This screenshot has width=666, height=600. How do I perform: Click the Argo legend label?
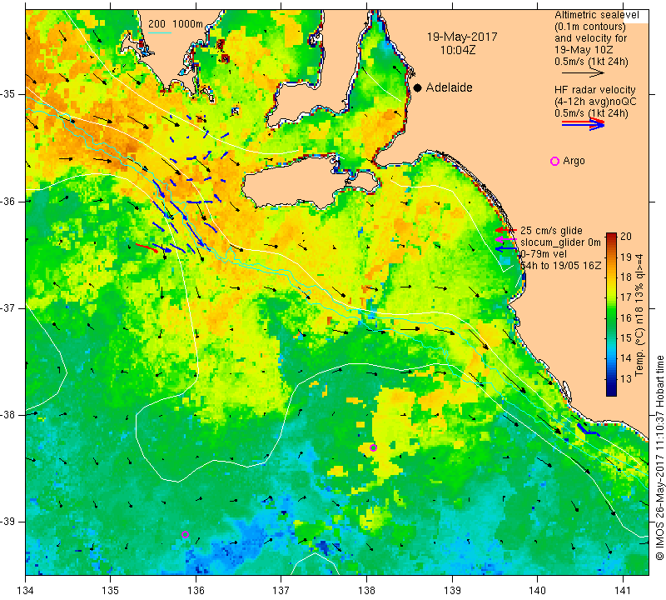point(574,161)
